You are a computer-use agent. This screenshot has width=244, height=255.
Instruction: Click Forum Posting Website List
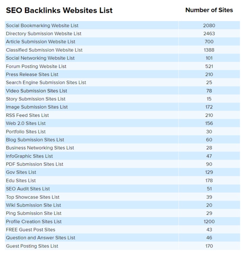pyautogui.click(x=36, y=66)
